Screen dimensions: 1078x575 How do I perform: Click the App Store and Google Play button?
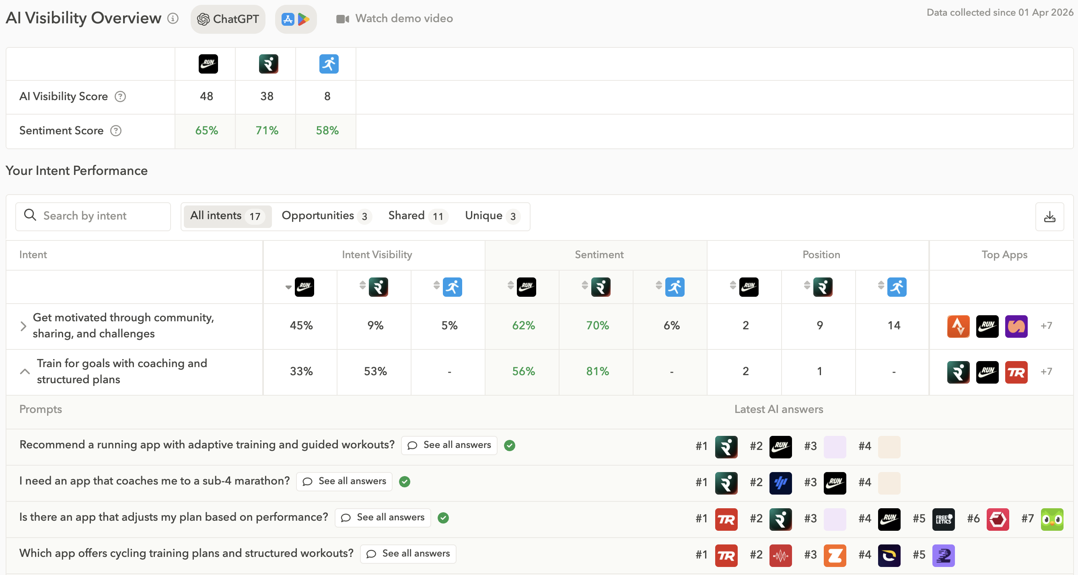pyautogui.click(x=296, y=19)
